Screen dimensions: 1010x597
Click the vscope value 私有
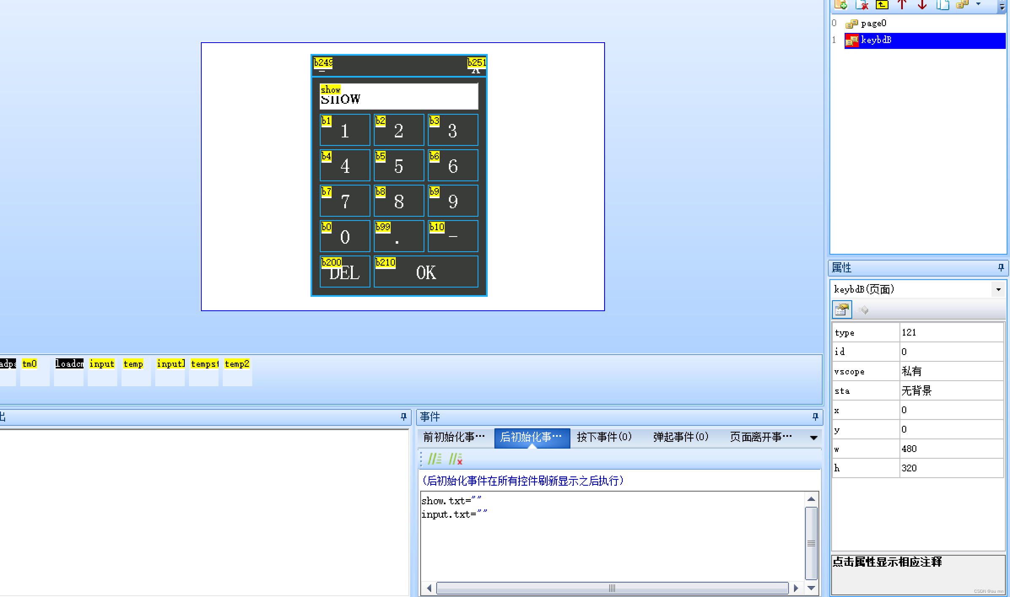coord(951,371)
